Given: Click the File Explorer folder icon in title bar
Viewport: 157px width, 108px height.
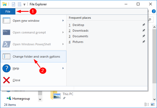Looking at the screenshot, I should pyautogui.click(x=5, y=4).
